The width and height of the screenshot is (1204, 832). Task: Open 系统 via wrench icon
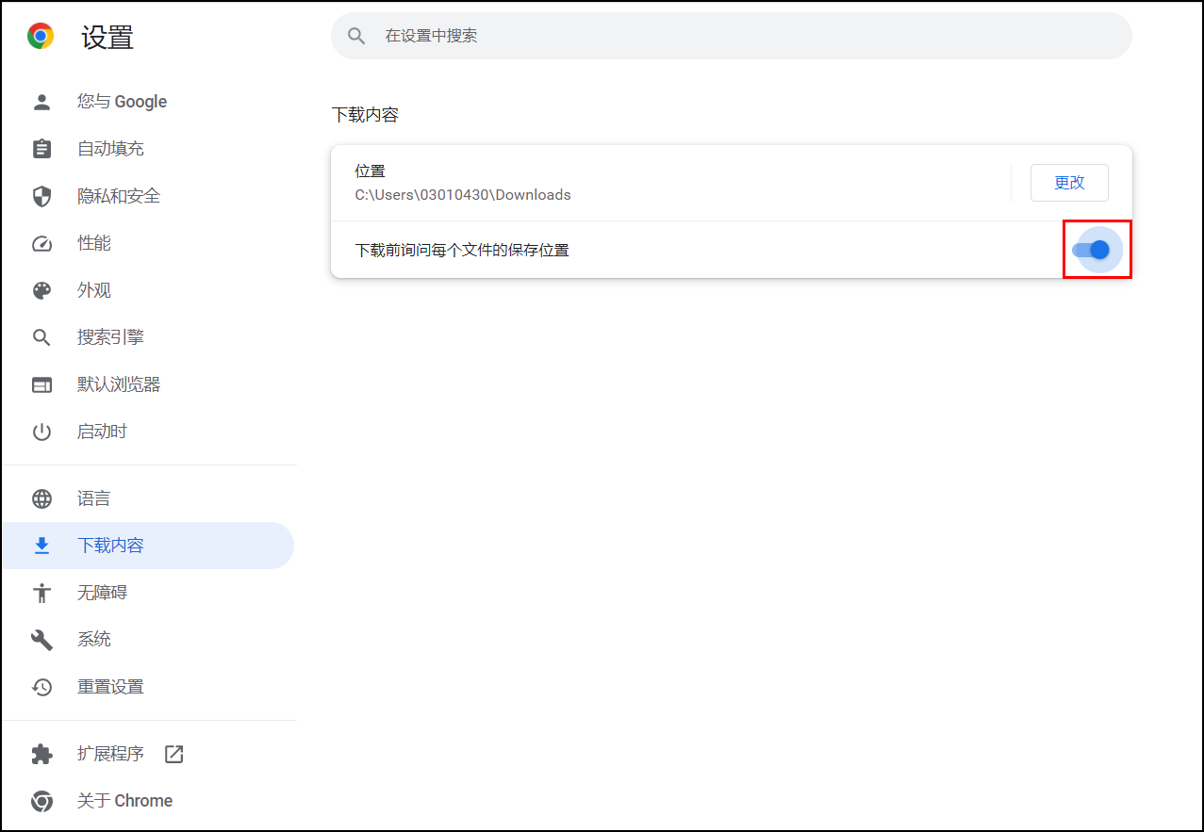click(x=42, y=639)
